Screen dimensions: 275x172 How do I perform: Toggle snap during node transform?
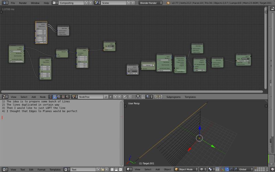coord(143,97)
